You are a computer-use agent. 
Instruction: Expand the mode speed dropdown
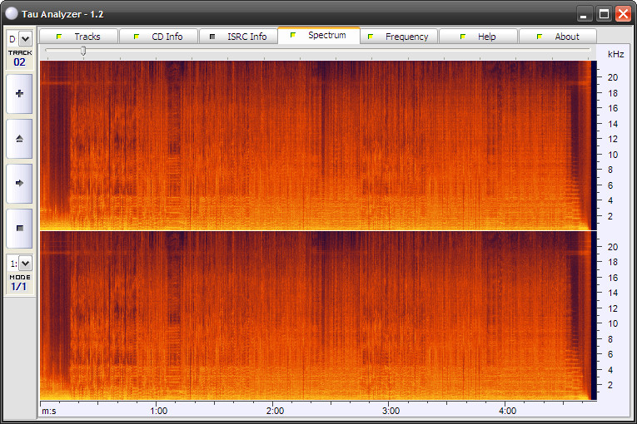pos(25,263)
